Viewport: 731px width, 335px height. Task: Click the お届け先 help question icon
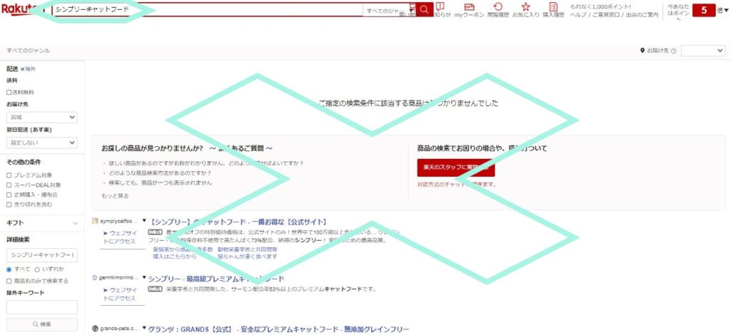click(x=674, y=51)
